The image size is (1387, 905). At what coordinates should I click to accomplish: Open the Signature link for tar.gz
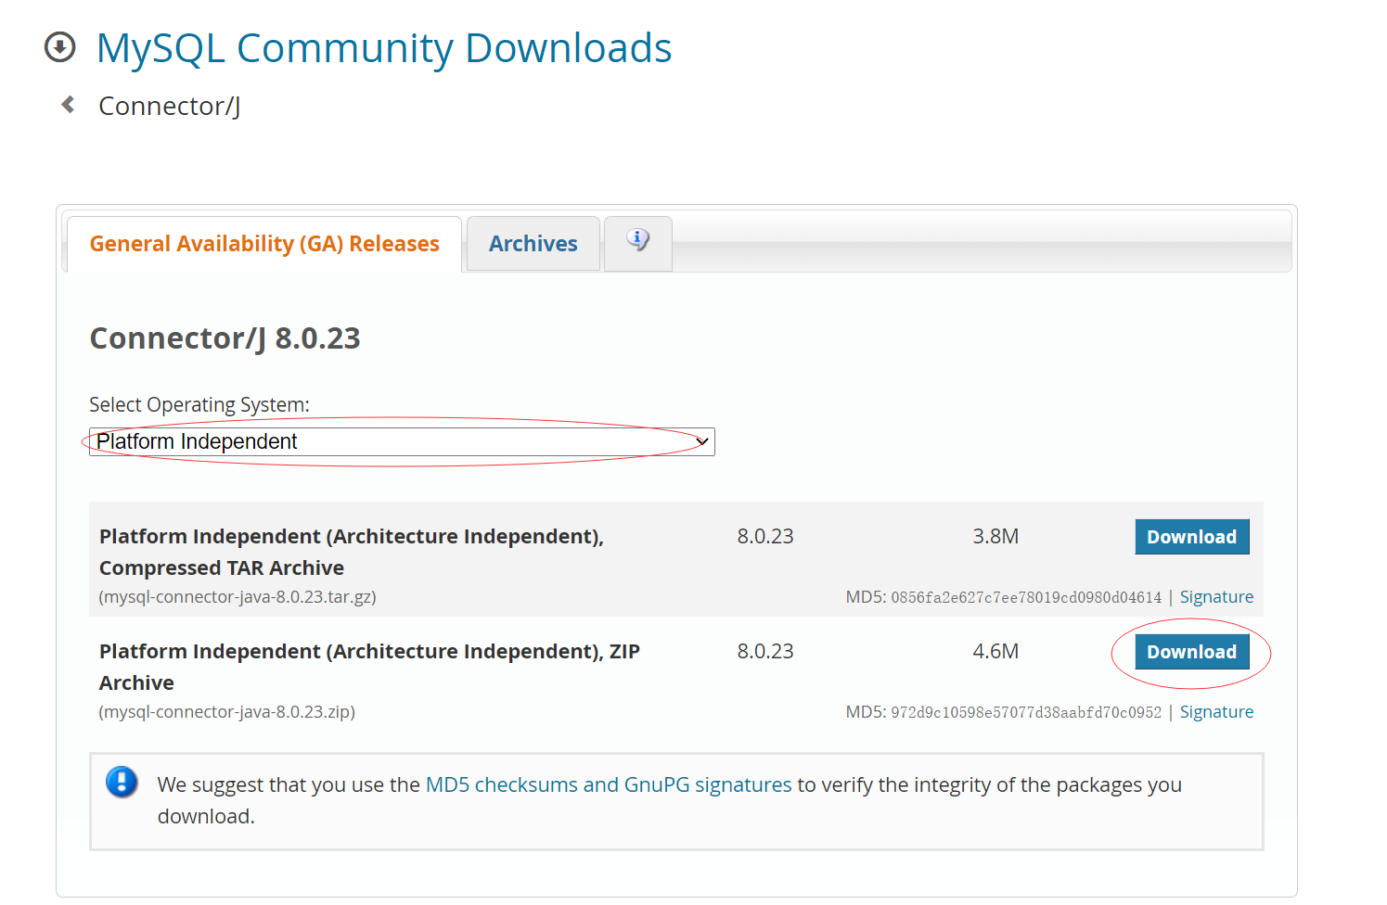[x=1216, y=597]
